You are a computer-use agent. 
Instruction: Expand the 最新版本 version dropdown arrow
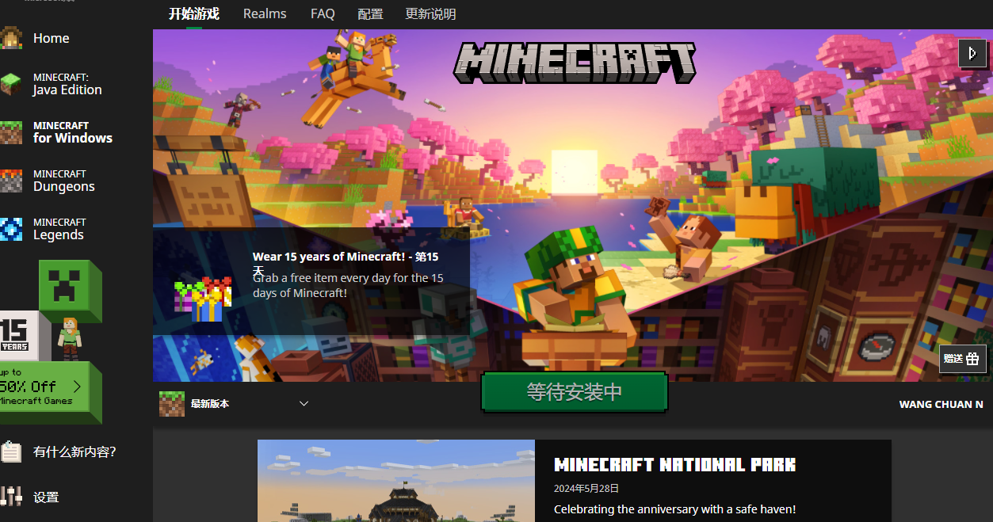[304, 404]
